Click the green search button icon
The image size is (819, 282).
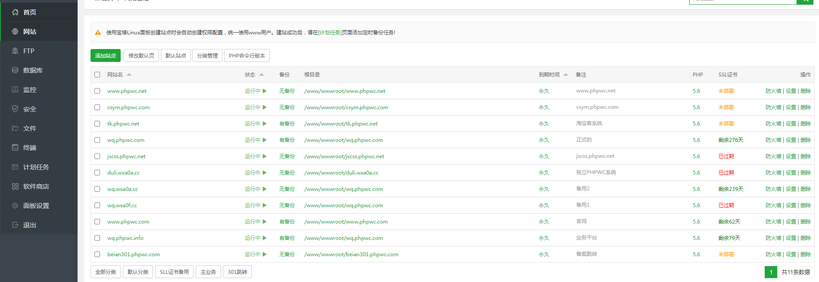coord(804,1)
